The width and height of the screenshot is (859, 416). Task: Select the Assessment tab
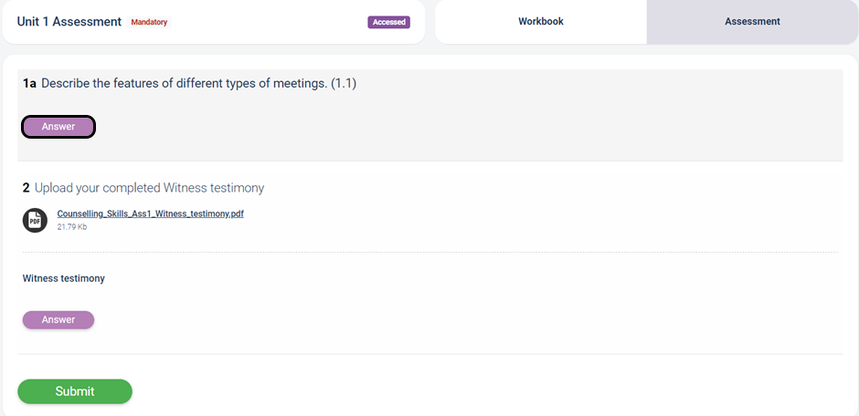752,22
